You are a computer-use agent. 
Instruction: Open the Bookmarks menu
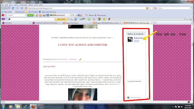coord(23,5)
